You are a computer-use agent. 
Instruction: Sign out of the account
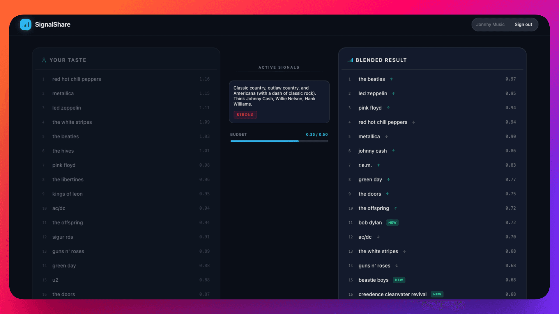[523, 24]
